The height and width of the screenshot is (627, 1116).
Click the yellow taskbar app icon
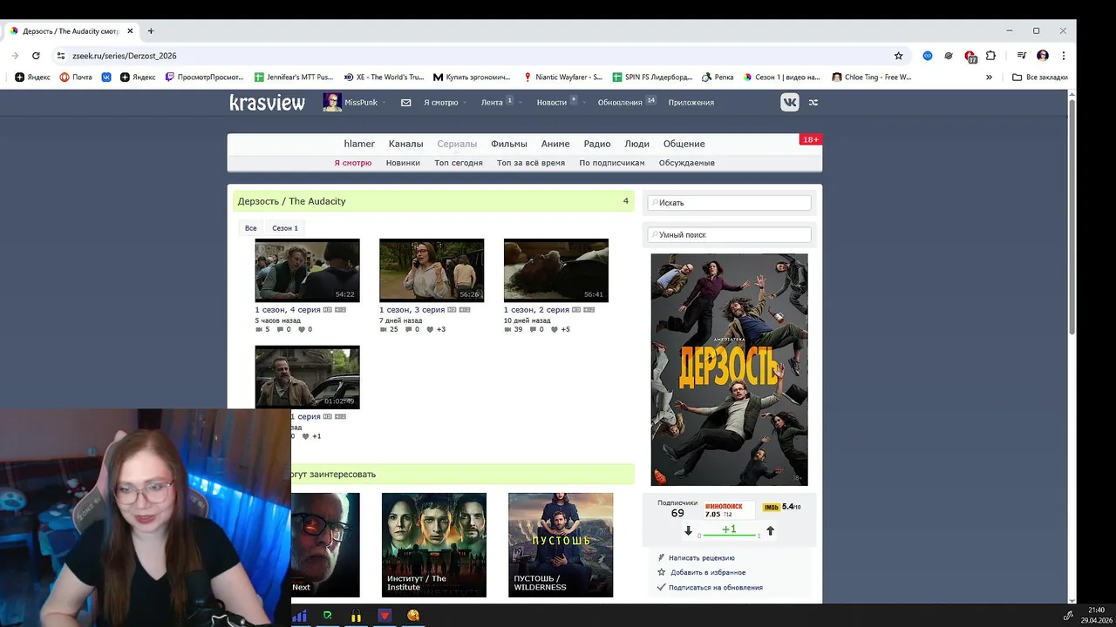coord(356,616)
